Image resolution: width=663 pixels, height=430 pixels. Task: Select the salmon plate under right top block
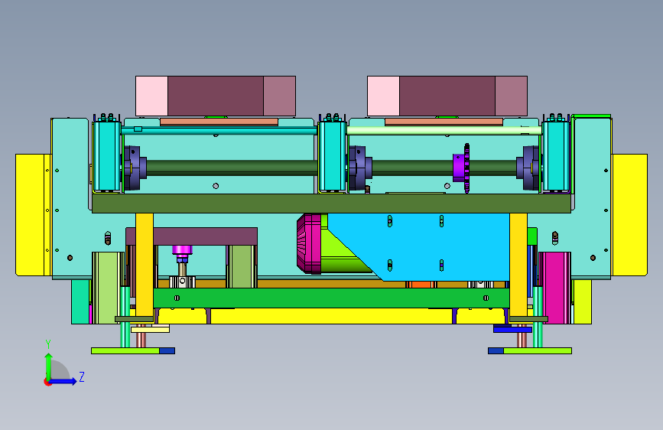[444, 122]
